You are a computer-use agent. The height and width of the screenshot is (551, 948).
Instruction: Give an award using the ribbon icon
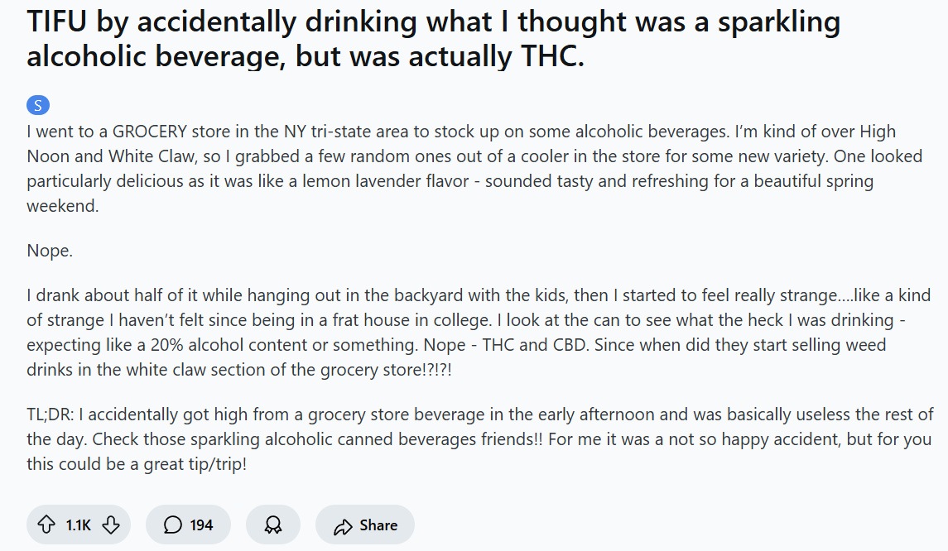(x=272, y=525)
